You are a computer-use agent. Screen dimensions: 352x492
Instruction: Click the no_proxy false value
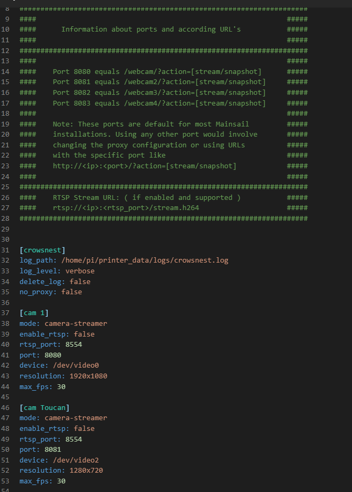[71, 292]
